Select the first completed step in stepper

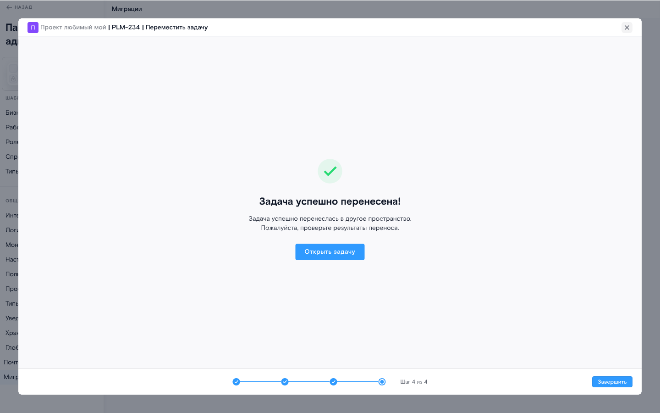click(236, 382)
